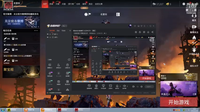Click the button beside room number 10284159

tap(94, 31)
